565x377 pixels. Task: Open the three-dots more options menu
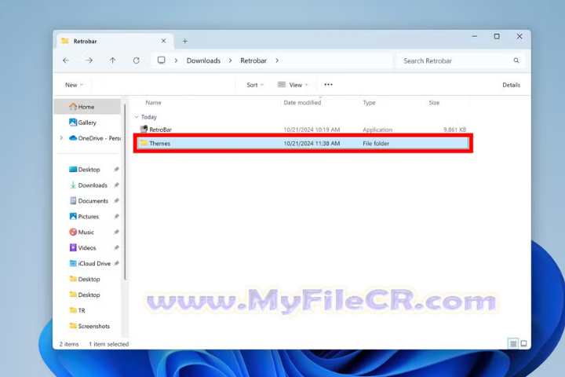tap(328, 84)
